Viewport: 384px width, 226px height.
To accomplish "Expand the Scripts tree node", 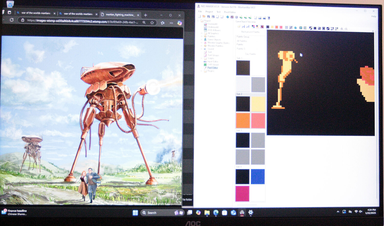I will [202, 58].
